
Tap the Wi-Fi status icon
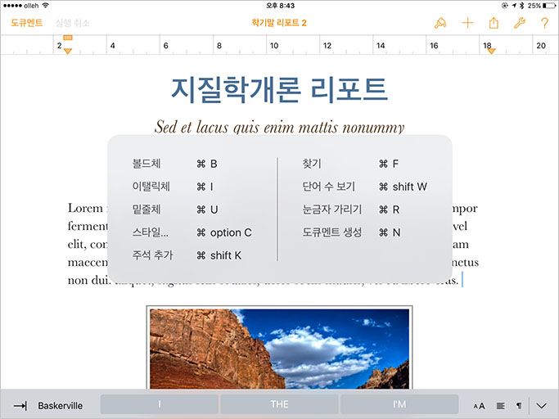pos(45,6)
